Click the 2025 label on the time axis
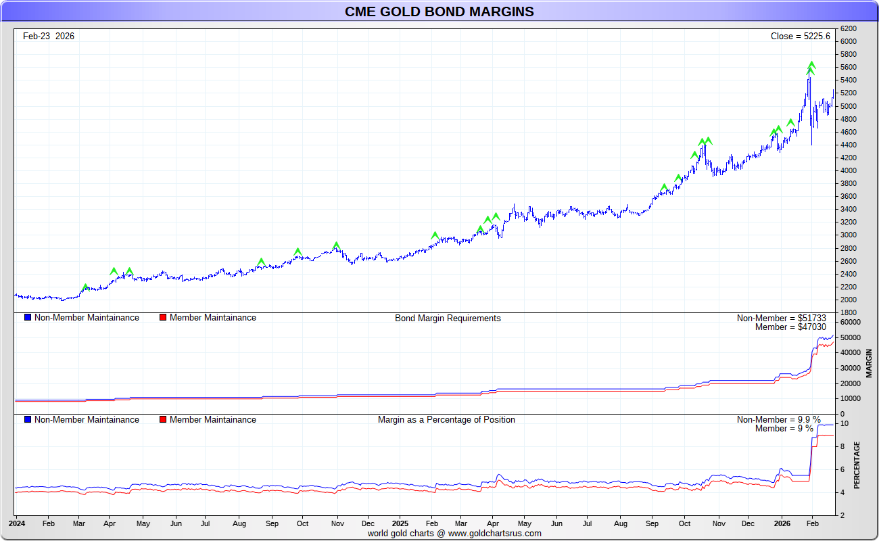879x541 pixels. click(x=400, y=523)
